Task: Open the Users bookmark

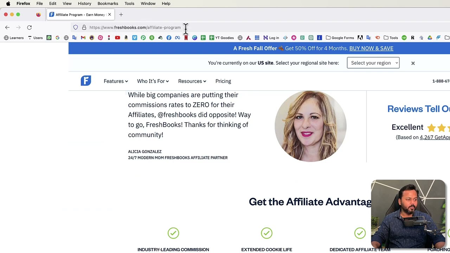Action: coord(36,38)
